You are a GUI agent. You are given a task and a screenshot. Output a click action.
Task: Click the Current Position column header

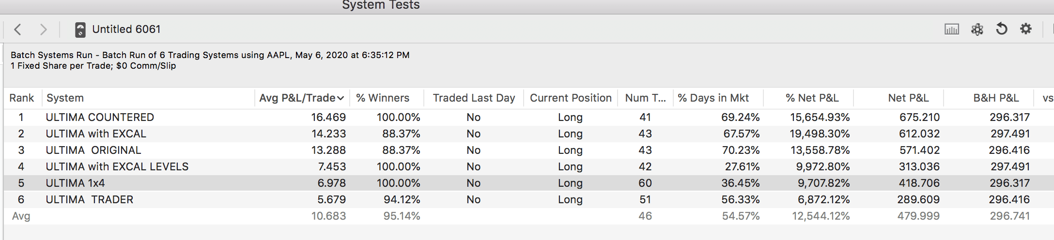[571, 98]
